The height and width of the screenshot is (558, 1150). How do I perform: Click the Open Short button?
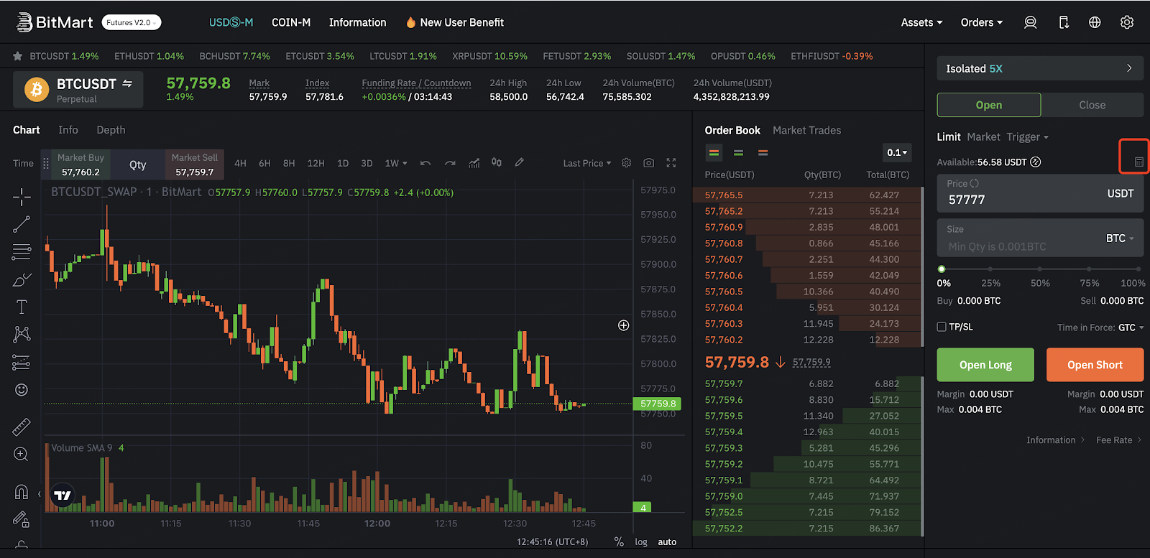tap(1095, 365)
